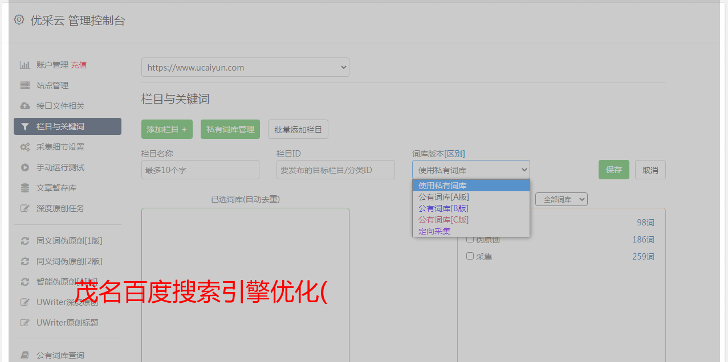
Task: Click the refresh icon for 同义词伪原创[1版]
Action: tap(25, 241)
